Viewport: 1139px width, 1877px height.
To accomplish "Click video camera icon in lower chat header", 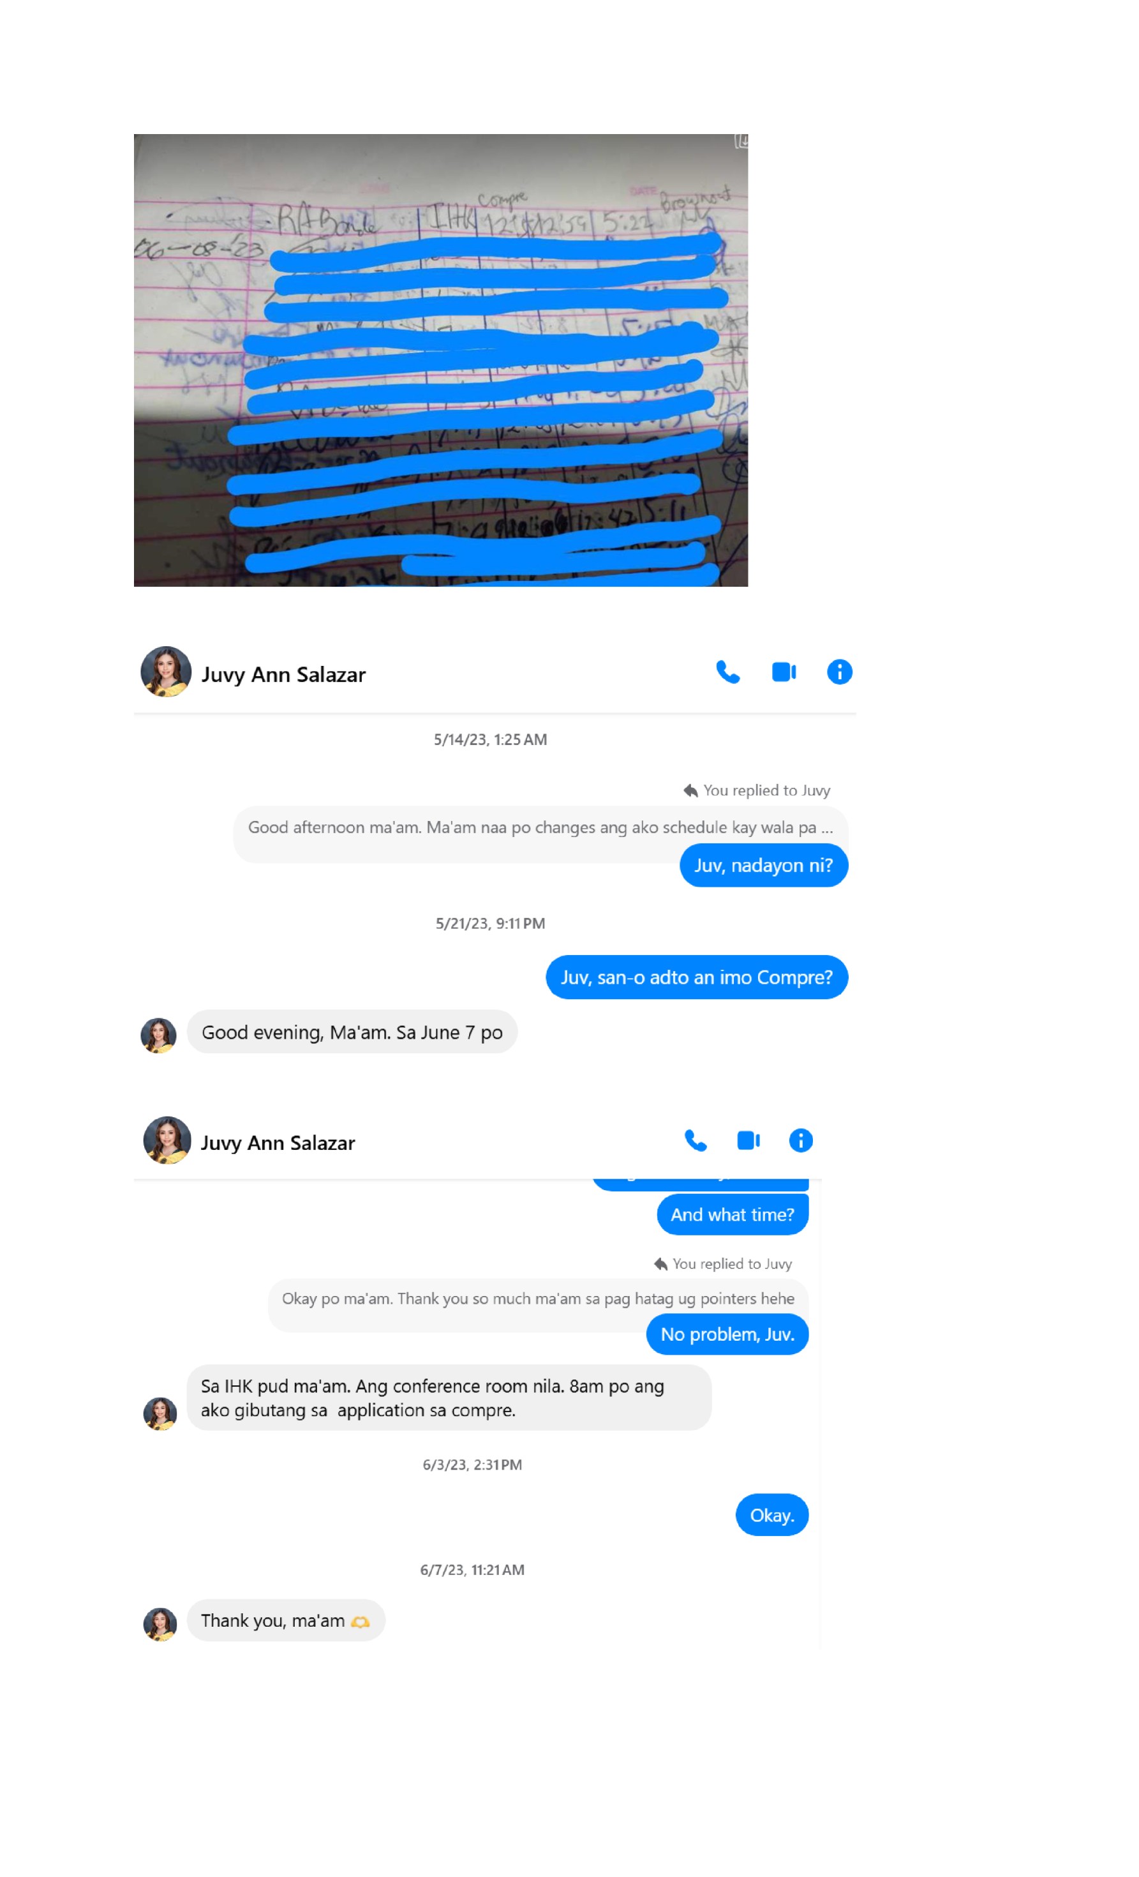I will (748, 1140).
